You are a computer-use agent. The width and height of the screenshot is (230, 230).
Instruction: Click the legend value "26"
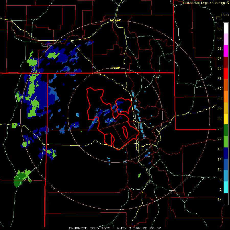(x=220, y=129)
